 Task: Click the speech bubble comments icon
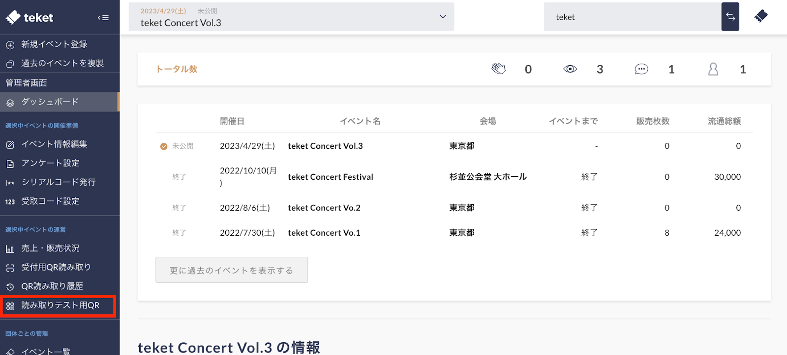point(641,69)
